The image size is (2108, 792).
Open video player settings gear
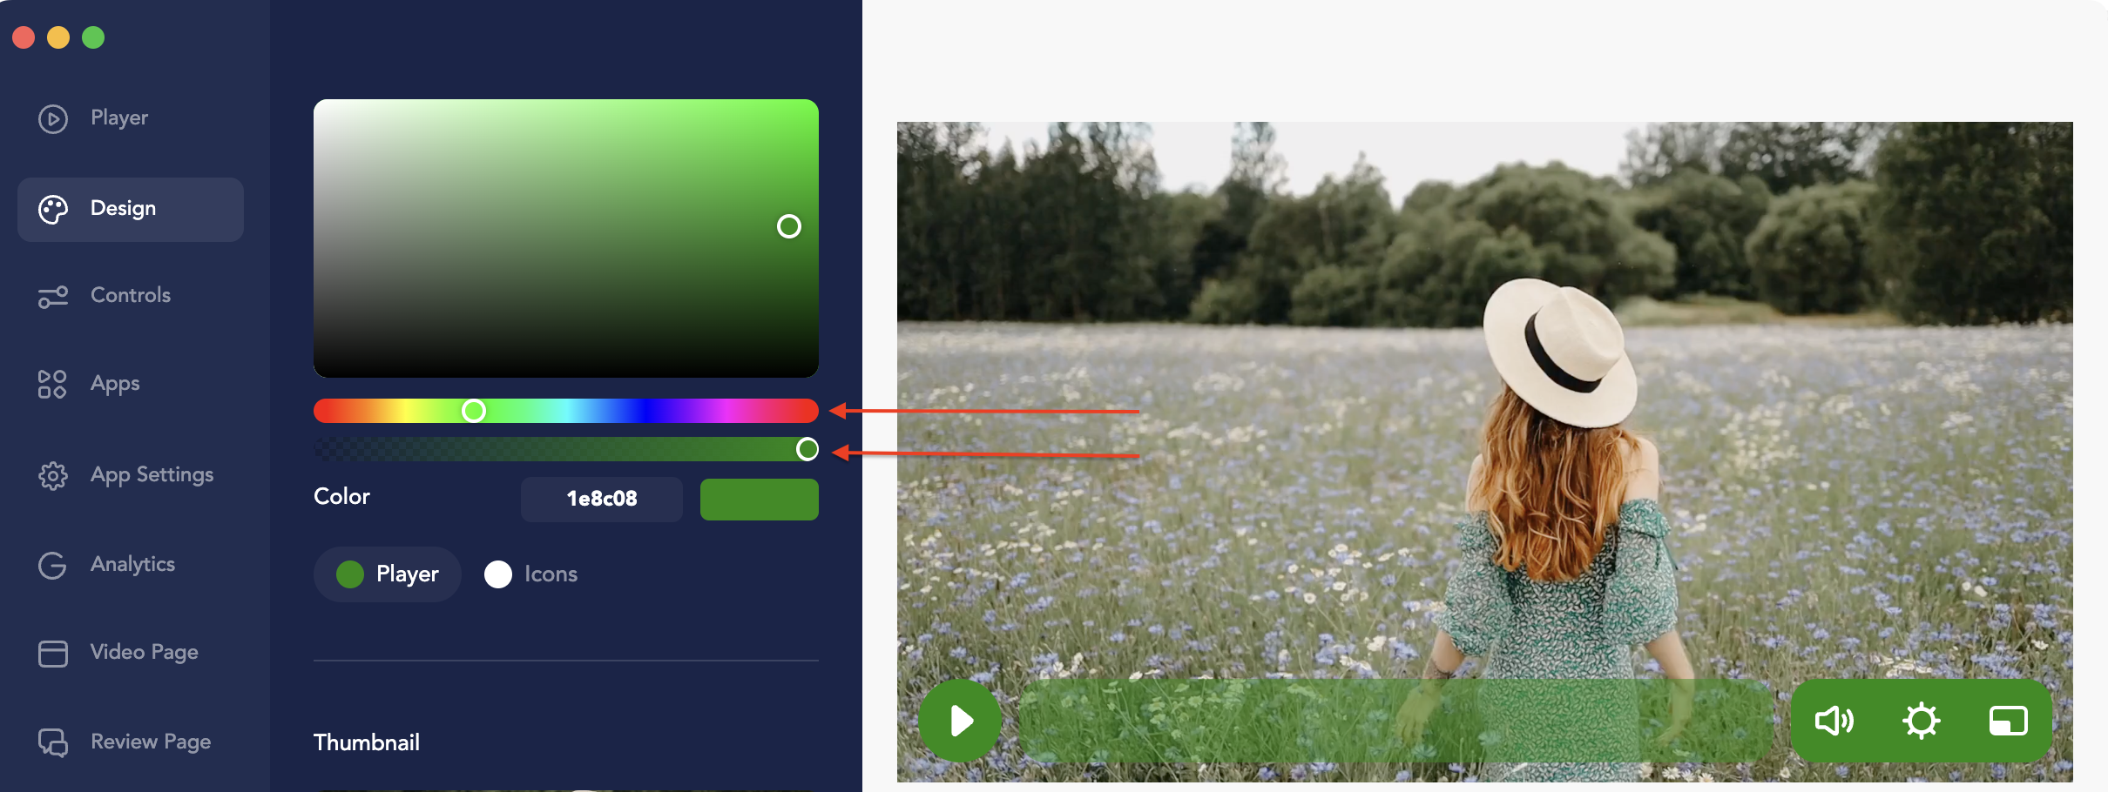click(x=1921, y=721)
